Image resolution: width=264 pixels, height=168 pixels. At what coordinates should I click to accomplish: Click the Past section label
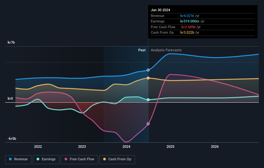click(142, 50)
